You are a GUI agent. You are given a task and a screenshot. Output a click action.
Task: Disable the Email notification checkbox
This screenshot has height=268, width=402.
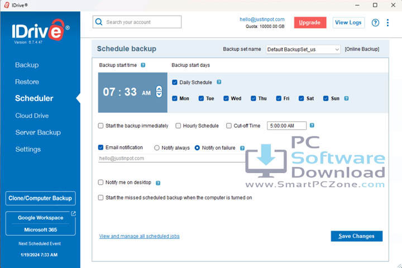tap(100, 147)
